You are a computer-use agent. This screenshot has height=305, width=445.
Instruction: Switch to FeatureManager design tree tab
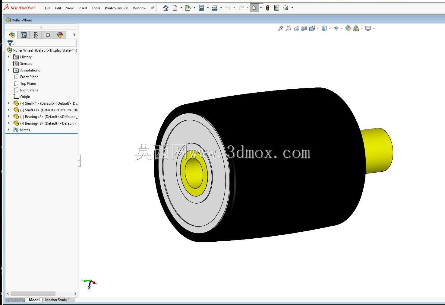click(12, 35)
